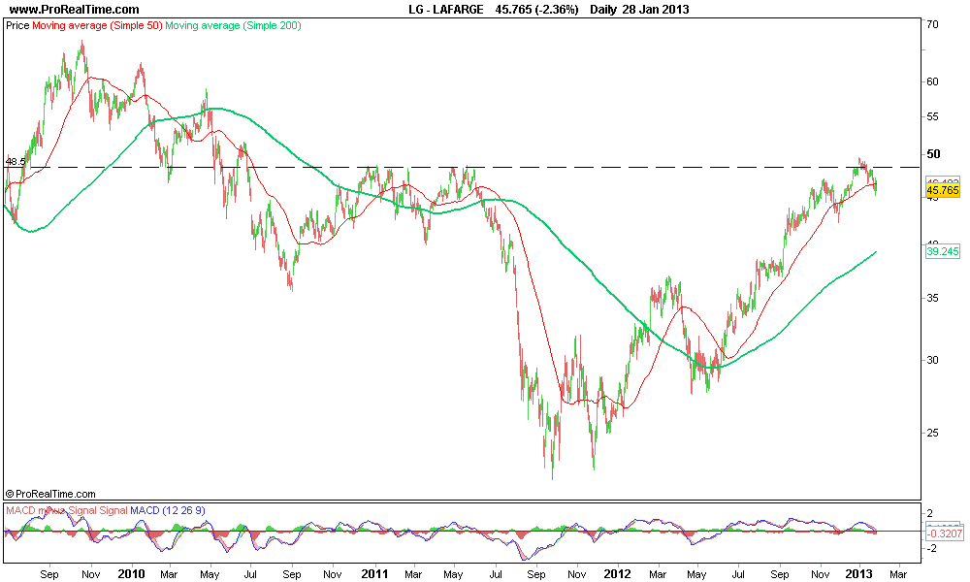Click the 70 price axis value
970x582 pixels.
932,25
